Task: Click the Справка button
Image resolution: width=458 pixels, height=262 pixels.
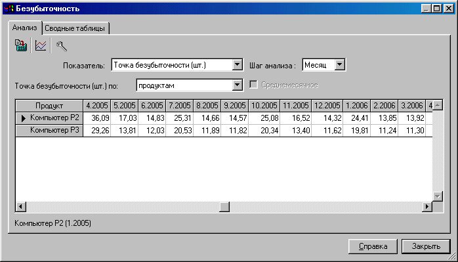Action: point(373,246)
